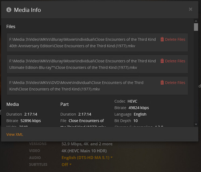Open the audio track dropdown English (DTS-HD MA 5.1)
Viewport: 201px width, 172px height.
[x=87, y=157]
